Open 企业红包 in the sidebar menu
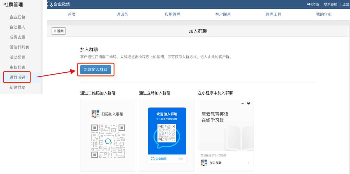 (x=17, y=17)
